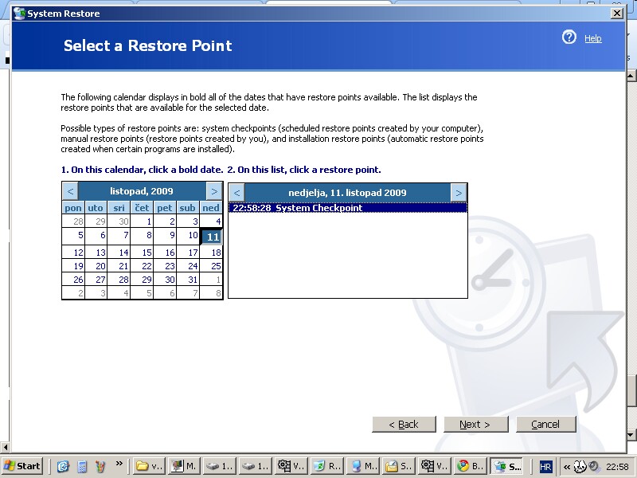Viewport: 637px width, 478px height.
Task: Show previous day's restore points list
Action: (236, 193)
